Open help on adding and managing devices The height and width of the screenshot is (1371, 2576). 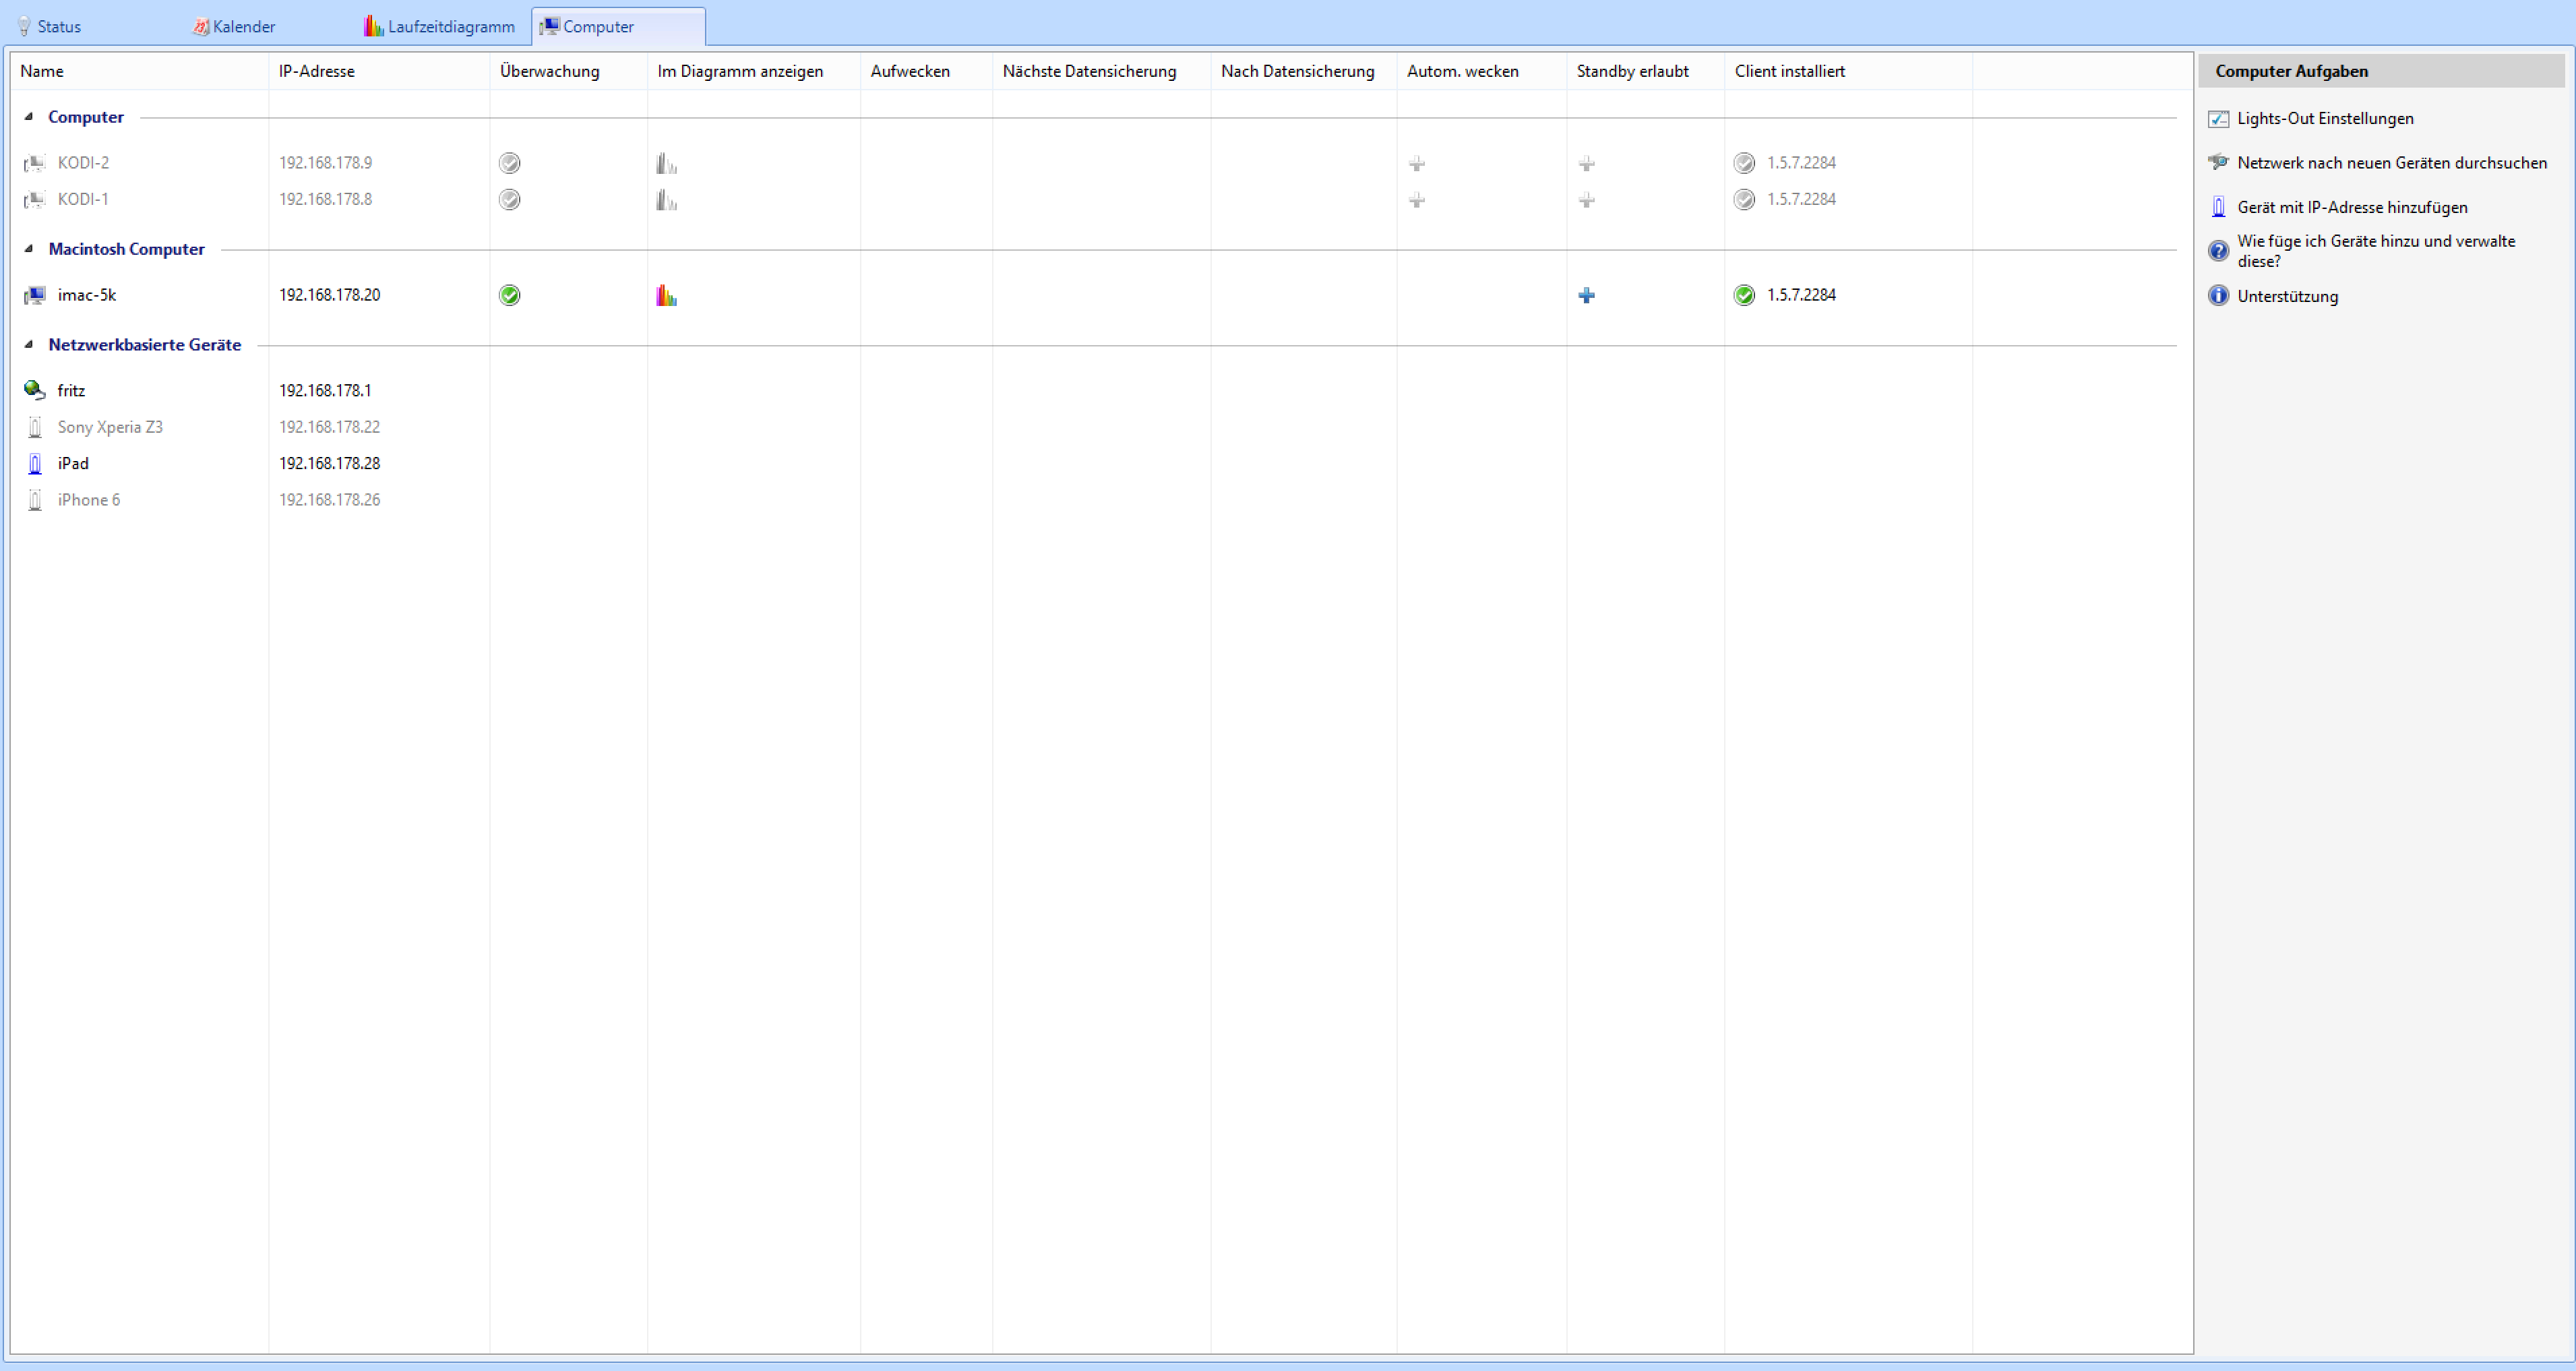[x=2376, y=251]
